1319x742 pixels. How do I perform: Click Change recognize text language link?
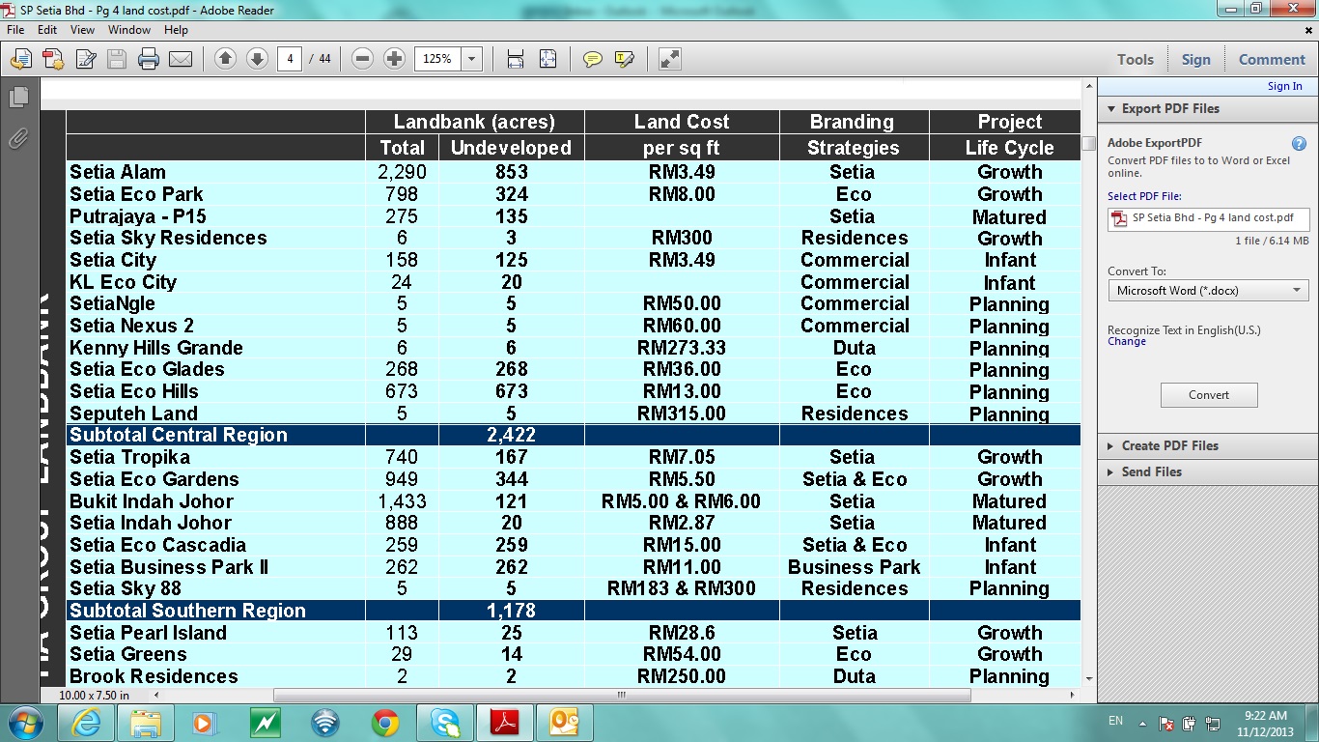tap(1127, 341)
